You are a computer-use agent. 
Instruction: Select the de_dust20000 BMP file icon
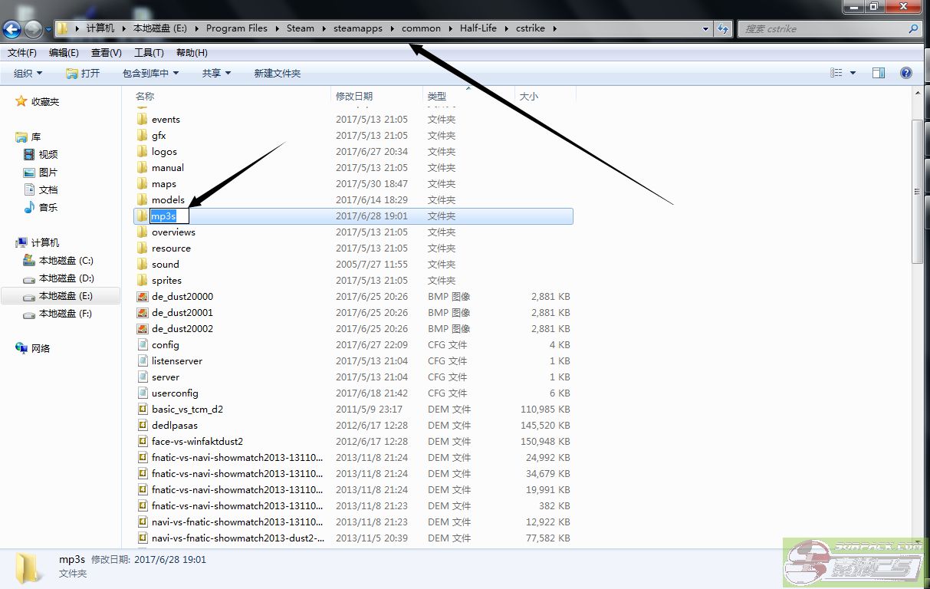pyautogui.click(x=142, y=297)
